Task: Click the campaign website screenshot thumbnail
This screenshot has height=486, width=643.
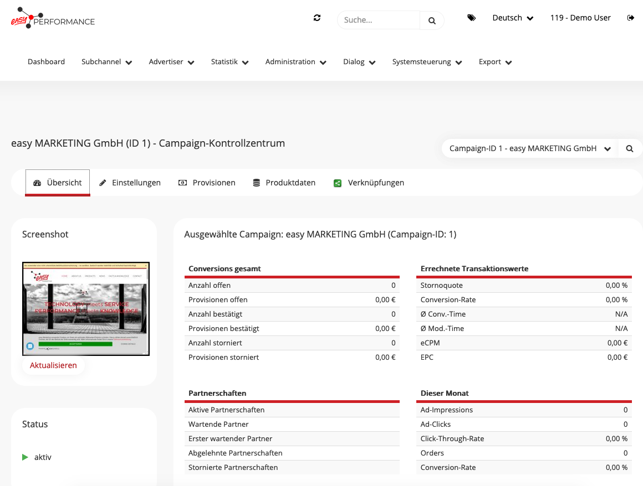Action: point(86,308)
